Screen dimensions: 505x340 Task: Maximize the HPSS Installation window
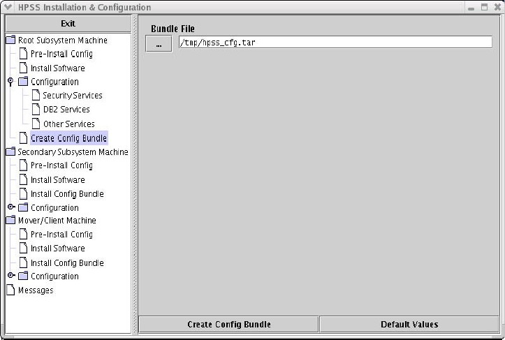[484, 7]
